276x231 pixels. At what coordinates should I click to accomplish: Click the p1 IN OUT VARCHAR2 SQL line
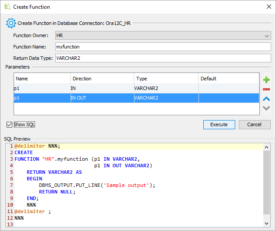tap(123, 165)
